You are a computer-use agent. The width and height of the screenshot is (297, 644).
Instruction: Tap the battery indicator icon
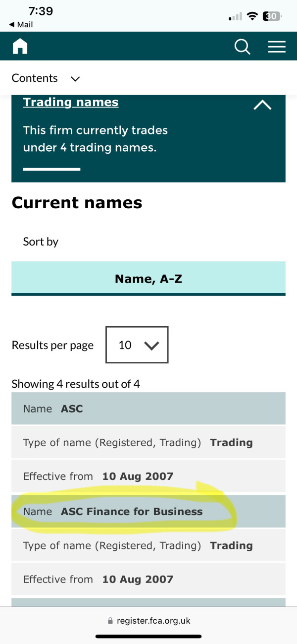click(272, 16)
